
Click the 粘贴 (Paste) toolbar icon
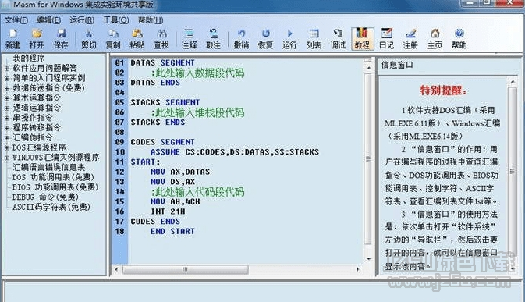137,34
